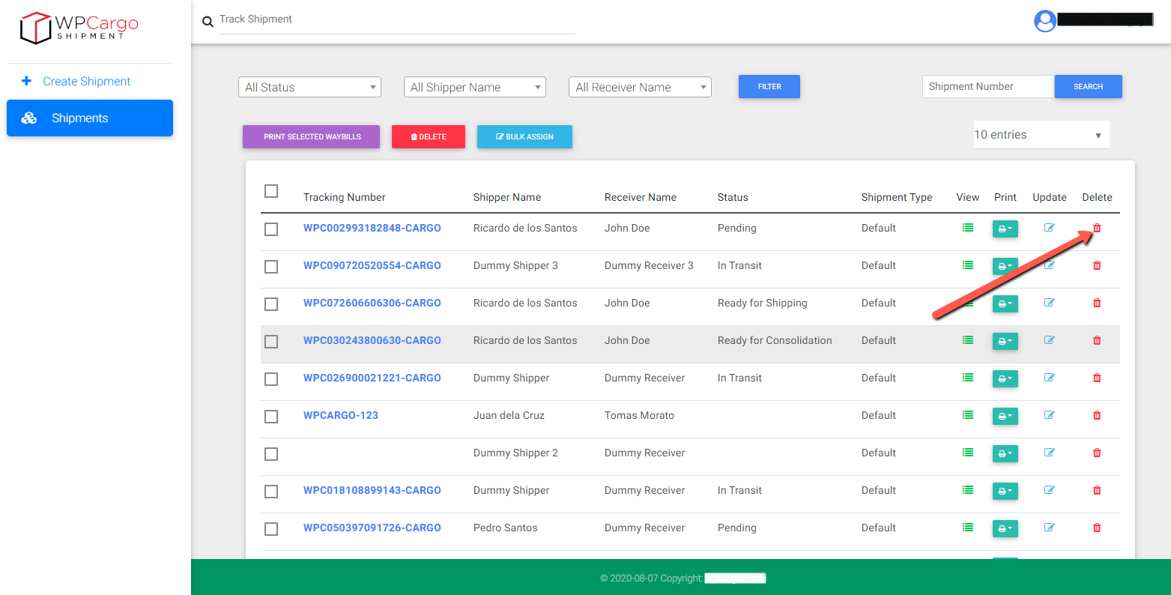
Task: Check the box for WPC072606606306-CARGO
Action: (x=271, y=303)
